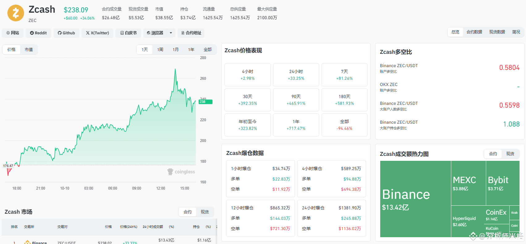
Task: Switch heatmap to 现货 spot
Action: (510, 154)
